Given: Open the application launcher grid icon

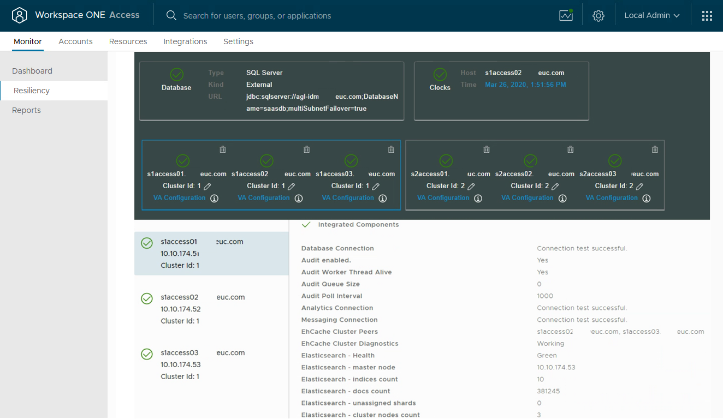Looking at the screenshot, I should [707, 15].
